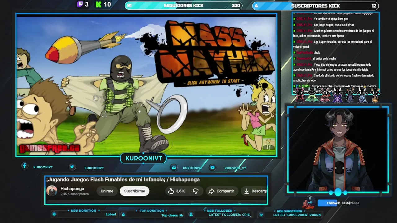Click the Hichapunga channel name
Viewport: 397px width, 223px height.
(72, 189)
